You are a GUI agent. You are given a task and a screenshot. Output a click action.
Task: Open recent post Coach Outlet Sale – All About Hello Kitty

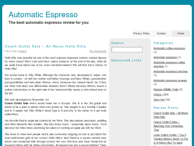171,115
